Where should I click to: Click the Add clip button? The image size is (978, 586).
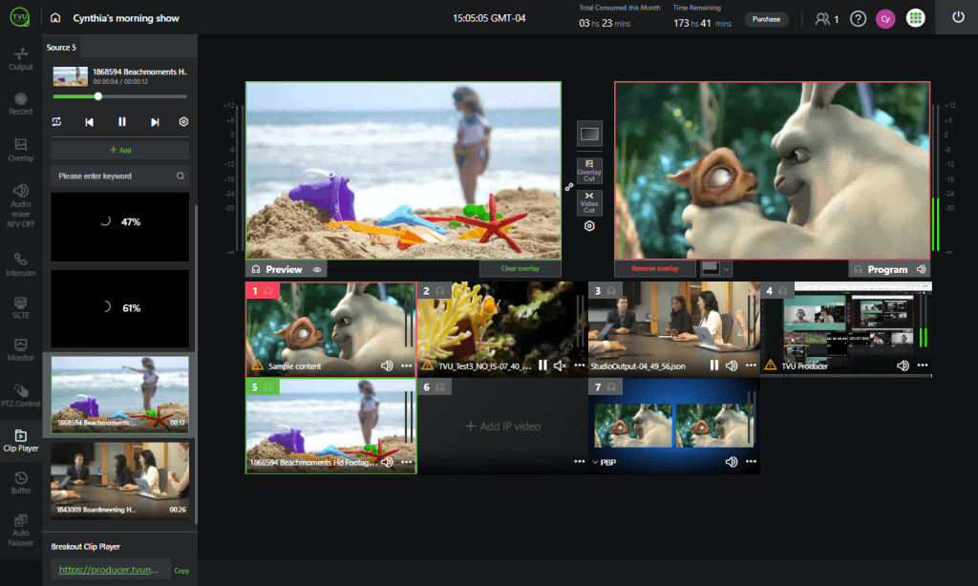pos(119,150)
